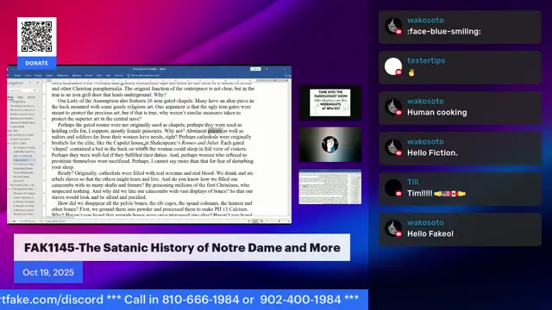
Task: Click the 'Hello Fakeo!' chat message
Action: pos(430,233)
